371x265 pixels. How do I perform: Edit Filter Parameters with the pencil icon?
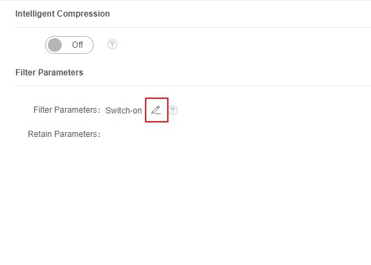[156, 110]
